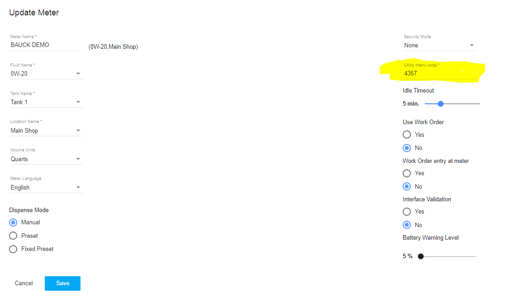Image resolution: width=528 pixels, height=297 pixels.
Task: Click the Utility menu code field
Action: pyautogui.click(x=439, y=73)
